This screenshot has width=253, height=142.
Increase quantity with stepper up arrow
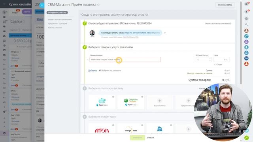210,59
